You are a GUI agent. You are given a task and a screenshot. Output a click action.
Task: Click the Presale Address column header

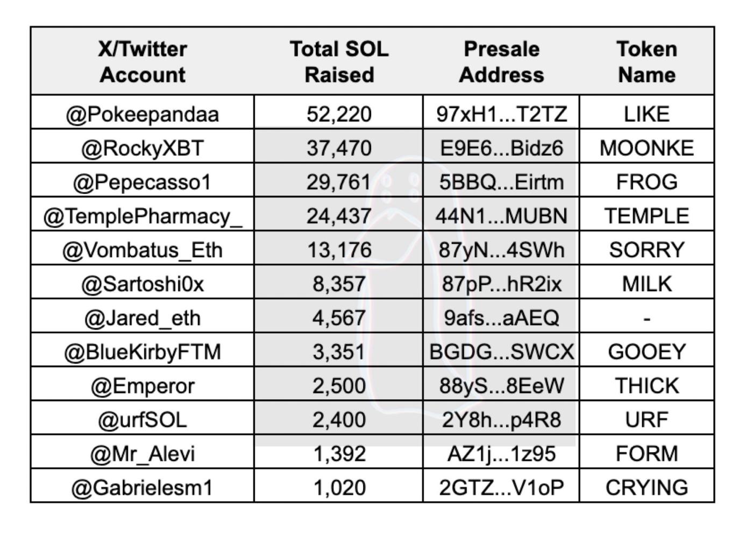point(501,61)
